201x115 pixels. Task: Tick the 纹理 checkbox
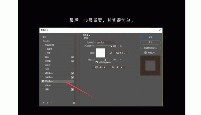pyautogui.click(x=45, y=53)
